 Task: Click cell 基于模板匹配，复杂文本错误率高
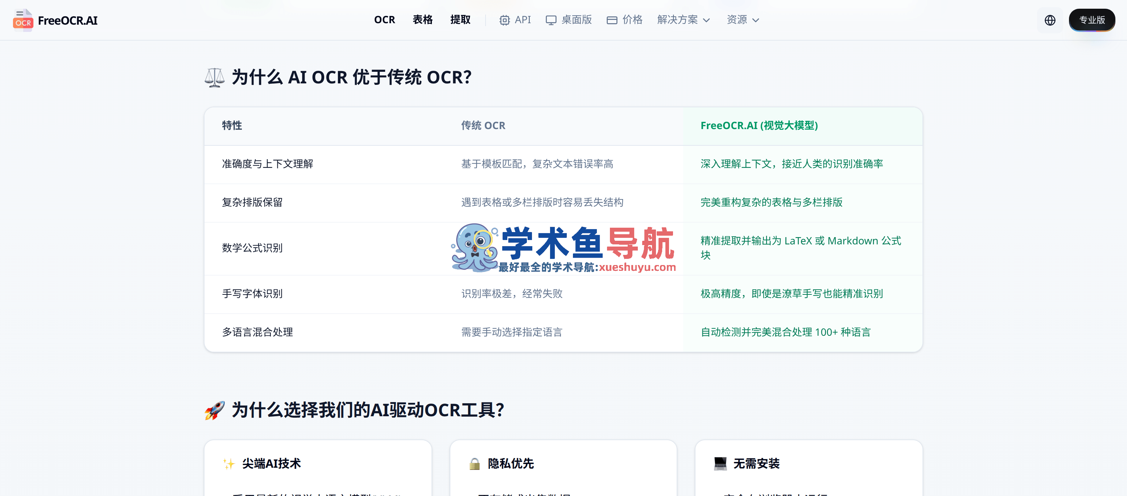click(537, 164)
